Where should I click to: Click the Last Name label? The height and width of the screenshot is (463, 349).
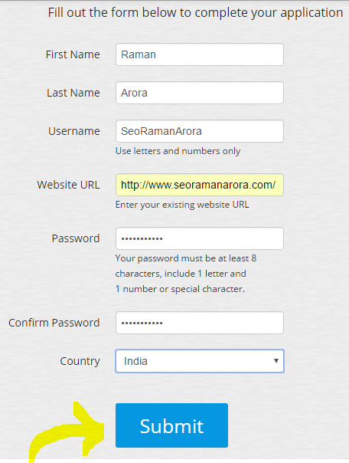[x=73, y=93]
